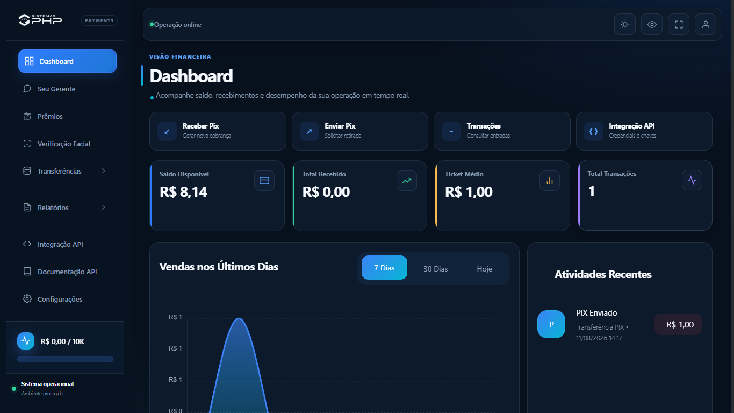Click the Total Recebido trending-up icon

click(x=407, y=181)
